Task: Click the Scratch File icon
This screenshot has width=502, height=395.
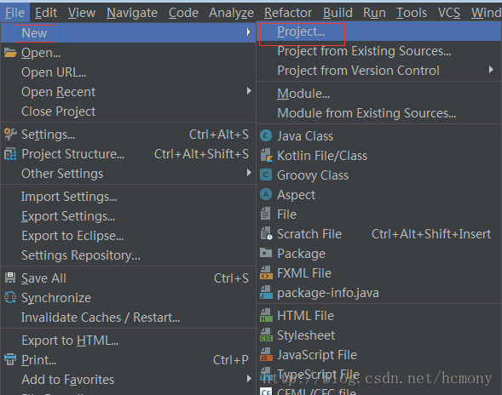Action: tap(266, 233)
